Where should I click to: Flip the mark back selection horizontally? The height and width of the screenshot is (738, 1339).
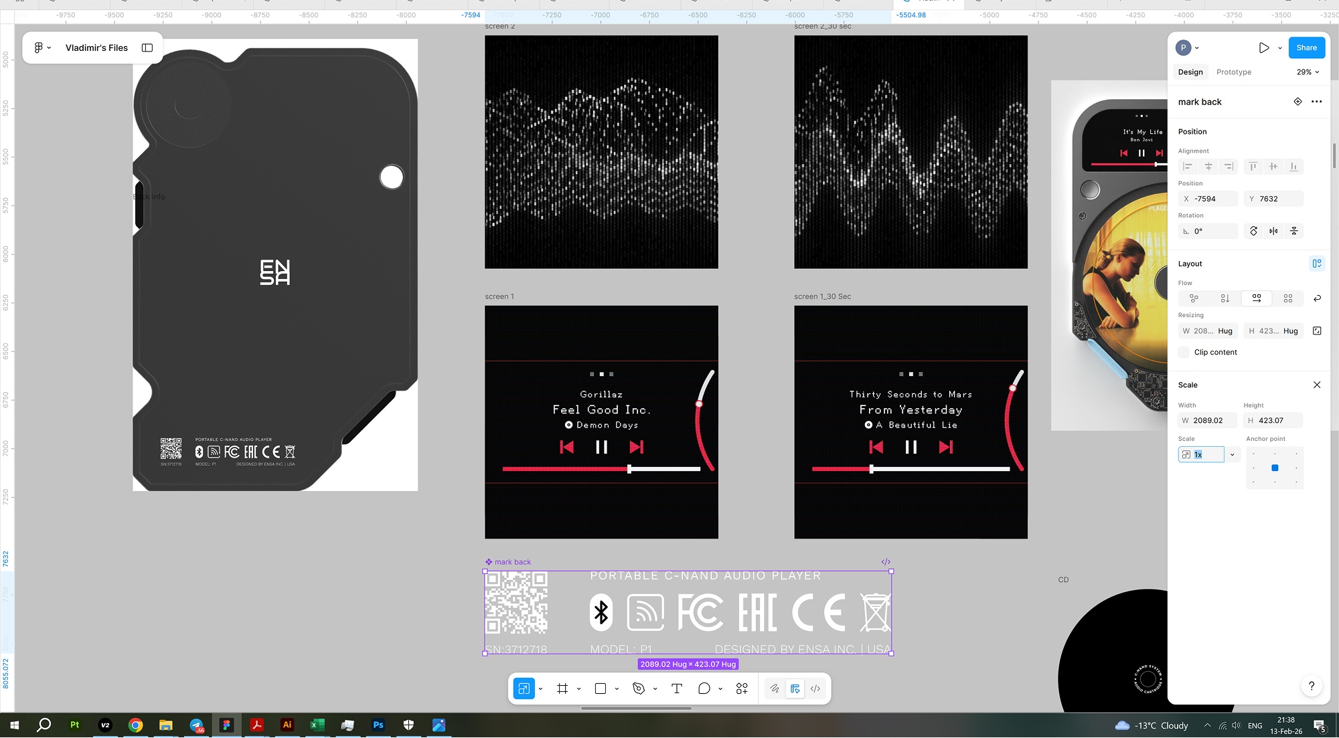(1273, 231)
